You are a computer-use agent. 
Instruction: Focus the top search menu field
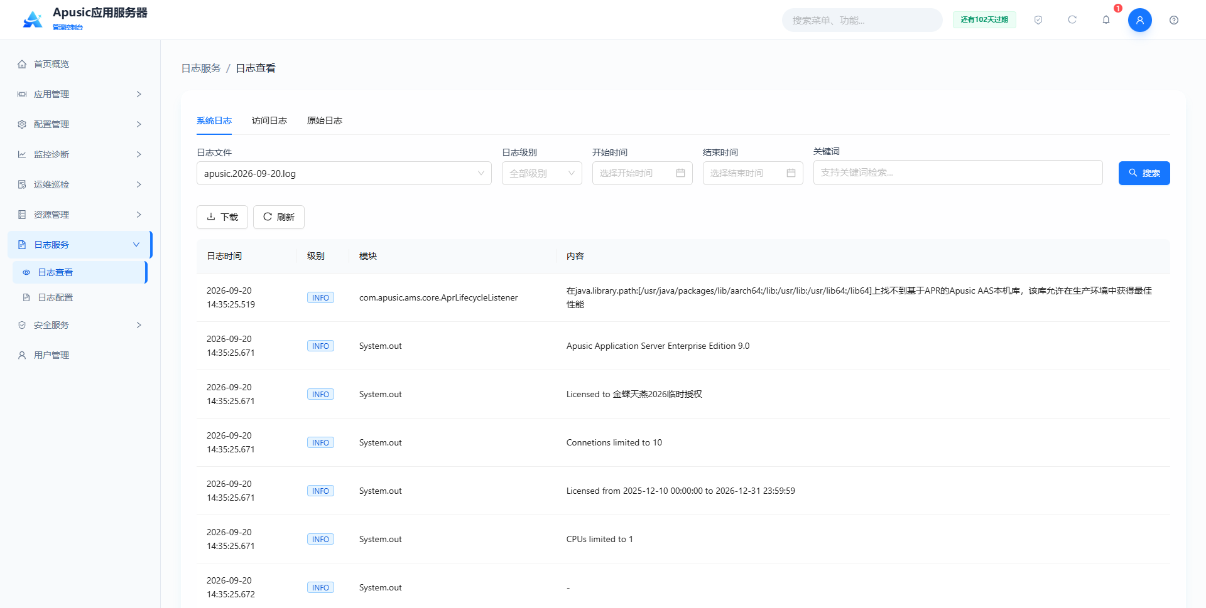tap(862, 20)
